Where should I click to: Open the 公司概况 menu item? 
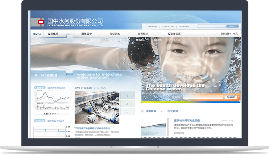pyautogui.click(x=53, y=34)
